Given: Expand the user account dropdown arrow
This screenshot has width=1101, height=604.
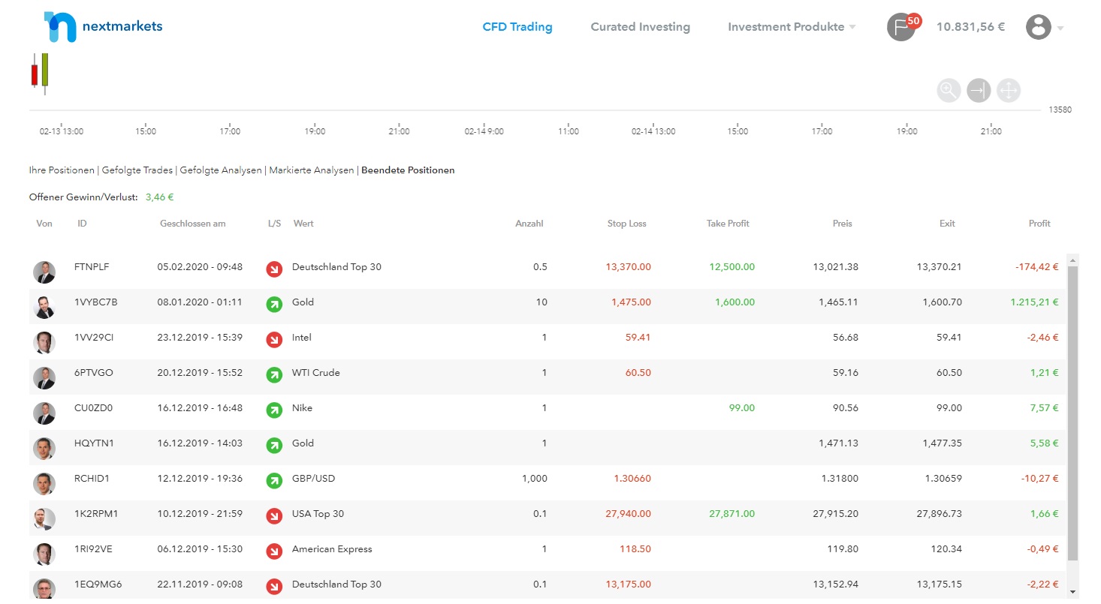Looking at the screenshot, I should pyautogui.click(x=1060, y=29).
